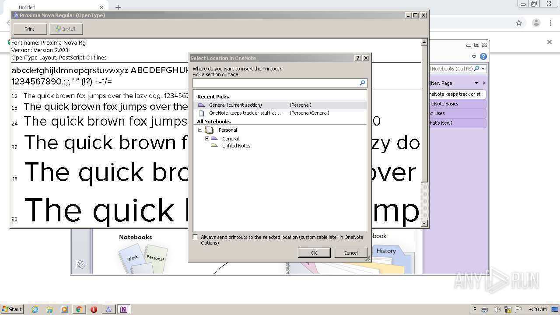This screenshot has width=560, height=315.
Task: Open the New Page dropdown arrow in OneNote
Action: click(x=476, y=83)
